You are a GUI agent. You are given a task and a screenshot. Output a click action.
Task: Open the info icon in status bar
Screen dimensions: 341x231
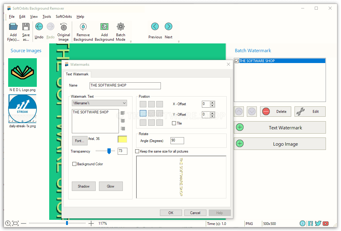pos(302,223)
